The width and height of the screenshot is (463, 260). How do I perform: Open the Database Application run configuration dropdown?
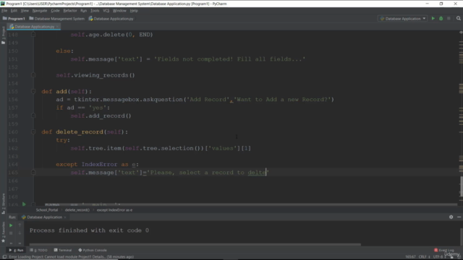(x=403, y=19)
